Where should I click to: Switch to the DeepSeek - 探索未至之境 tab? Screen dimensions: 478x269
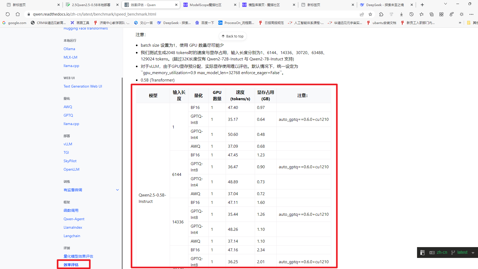click(x=385, y=5)
